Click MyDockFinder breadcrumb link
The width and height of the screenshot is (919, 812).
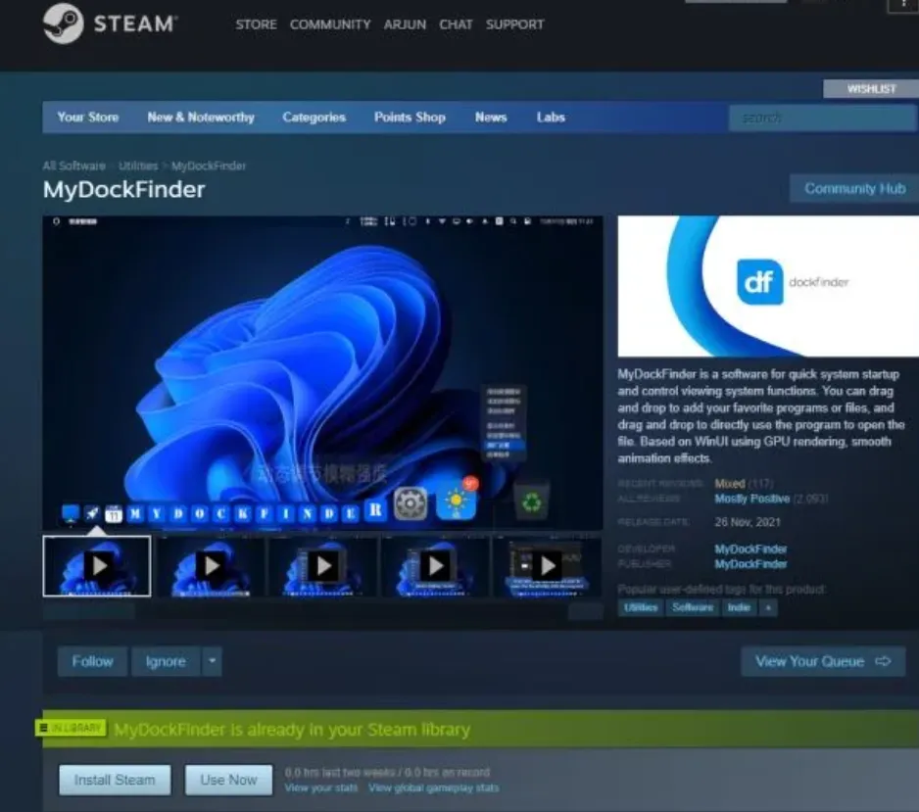[209, 166]
